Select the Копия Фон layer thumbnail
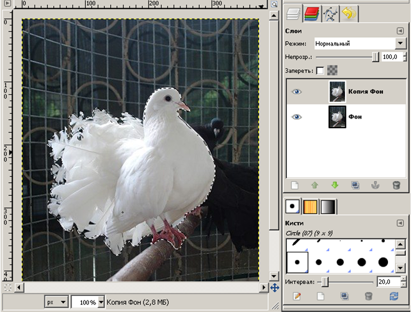The width and height of the screenshot is (411, 312). point(337,92)
